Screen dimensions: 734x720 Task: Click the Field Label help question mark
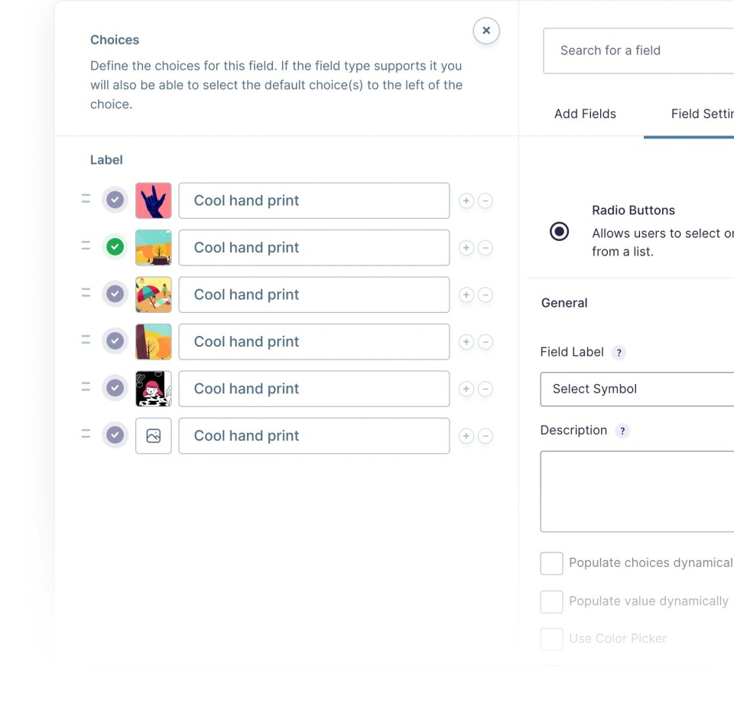pos(619,353)
